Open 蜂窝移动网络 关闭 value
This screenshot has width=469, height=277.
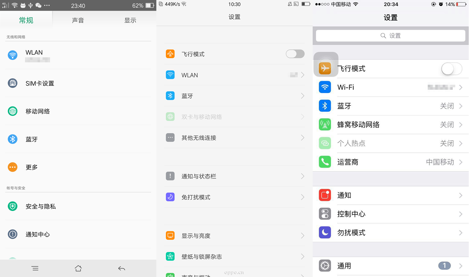coord(447,125)
